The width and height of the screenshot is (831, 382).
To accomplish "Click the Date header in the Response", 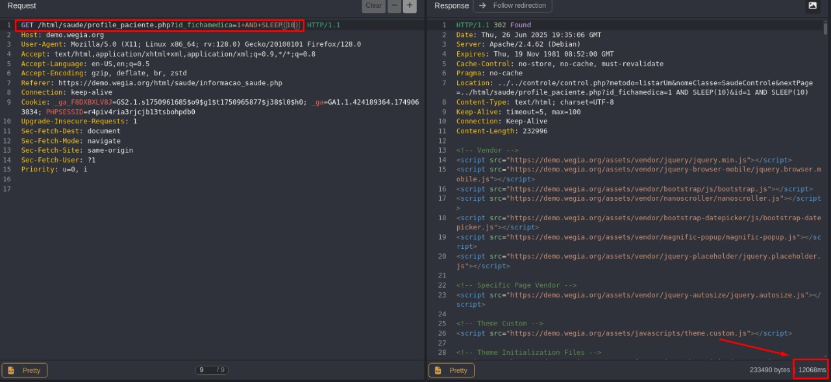I will tap(528, 35).
